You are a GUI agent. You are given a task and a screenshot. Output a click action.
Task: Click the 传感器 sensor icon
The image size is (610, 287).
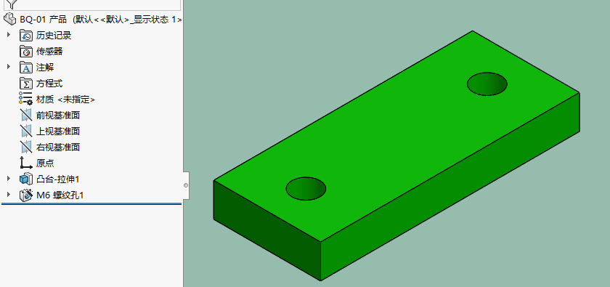coord(26,52)
